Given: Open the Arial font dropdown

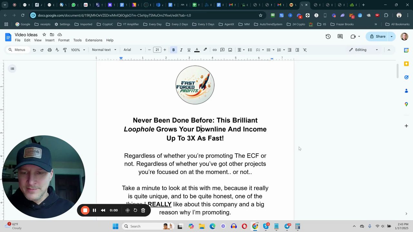Looking at the screenshot, I should 133,50.
